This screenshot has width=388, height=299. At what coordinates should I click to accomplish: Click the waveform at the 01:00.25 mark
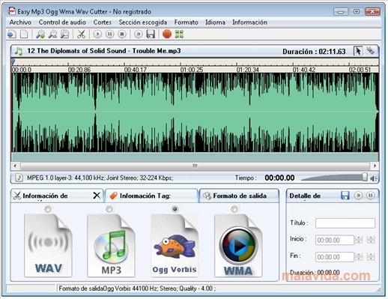click(181, 112)
